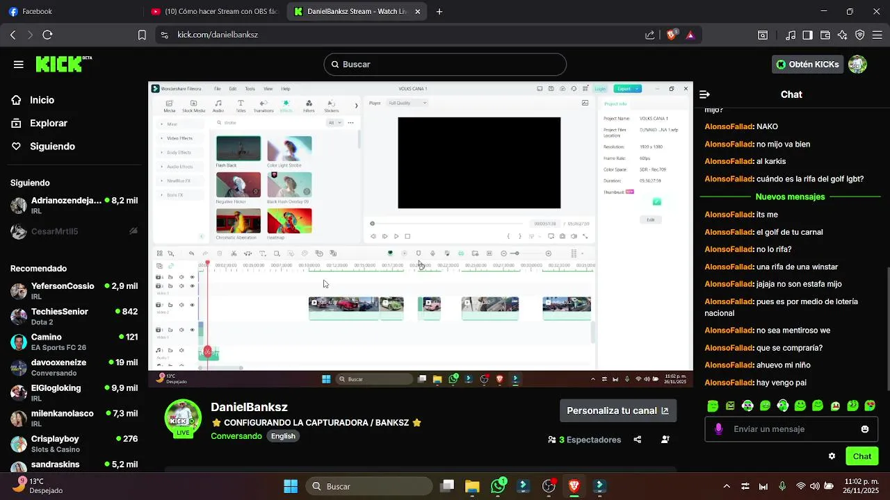Go to Inicio in Kick sidebar

coord(33,100)
